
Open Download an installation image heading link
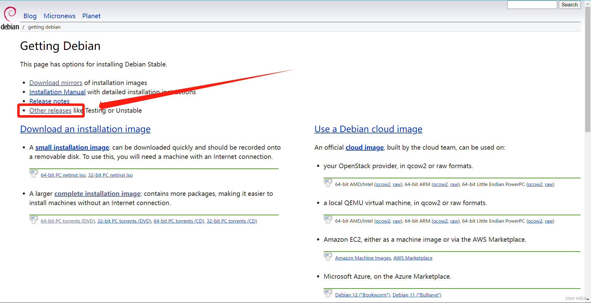[x=85, y=129]
